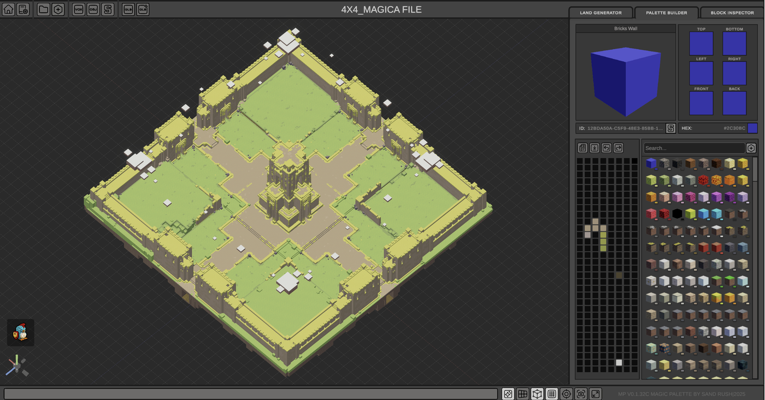Click the hexagon plus icon in the top toolbar

pos(58,9)
